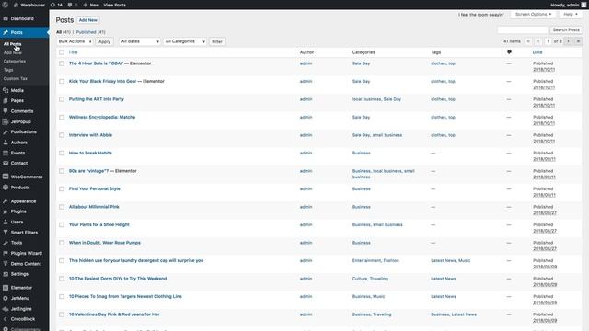Open the Interview with Abbie post link
Viewport: 589px width, 331px height.
(x=90, y=135)
